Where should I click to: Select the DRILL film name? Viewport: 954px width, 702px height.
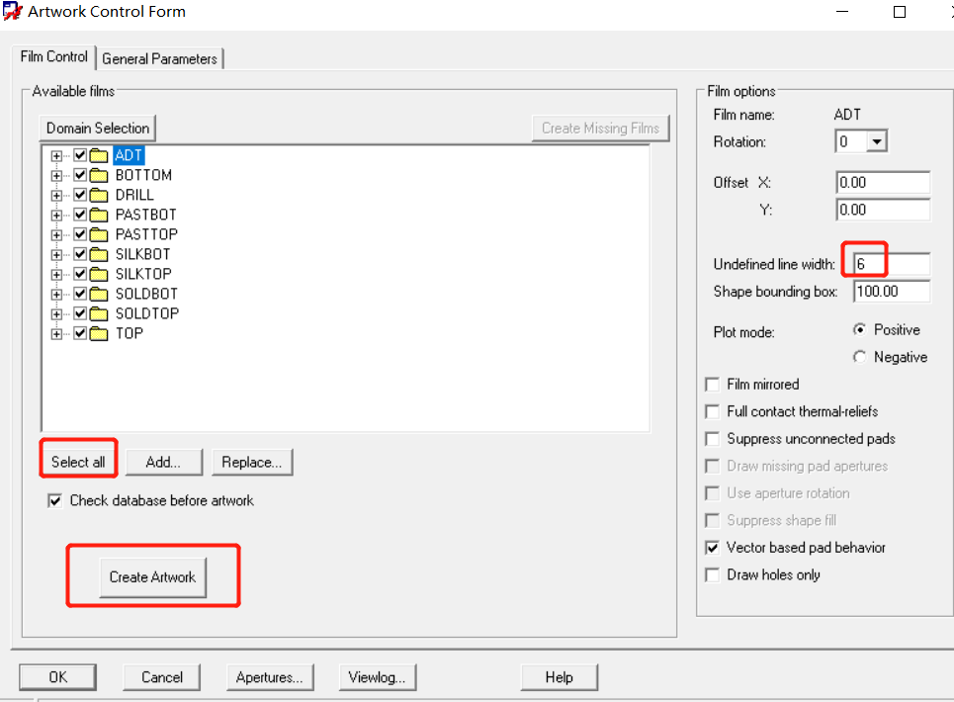tap(134, 195)
